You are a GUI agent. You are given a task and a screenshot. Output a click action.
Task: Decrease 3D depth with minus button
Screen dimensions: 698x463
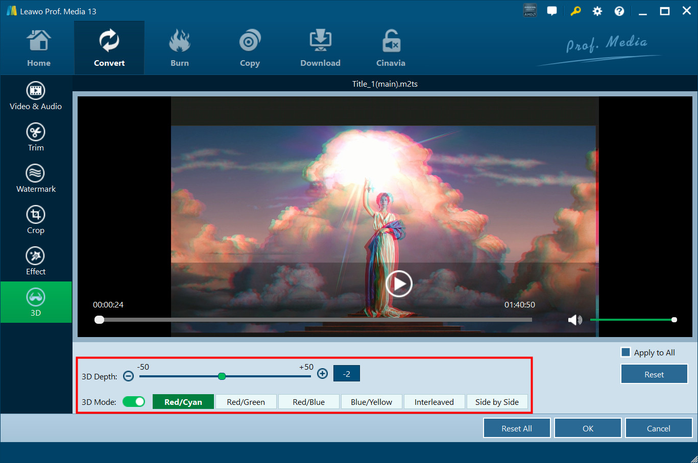[129, 376]
